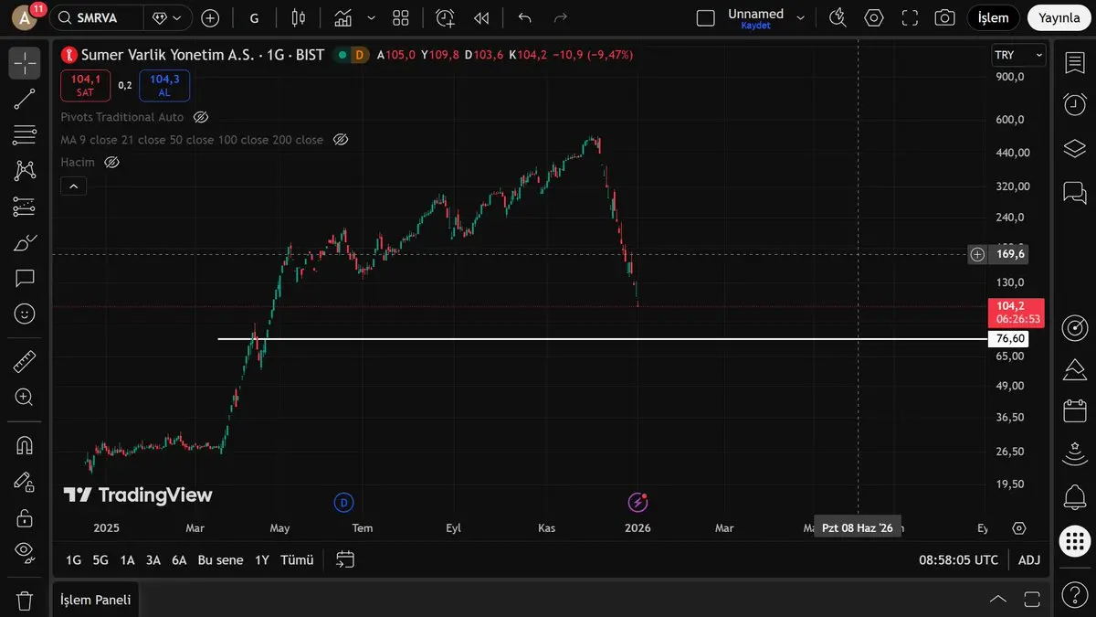
Task: Take a chart snapshot with camera icon
Action: 945,17
